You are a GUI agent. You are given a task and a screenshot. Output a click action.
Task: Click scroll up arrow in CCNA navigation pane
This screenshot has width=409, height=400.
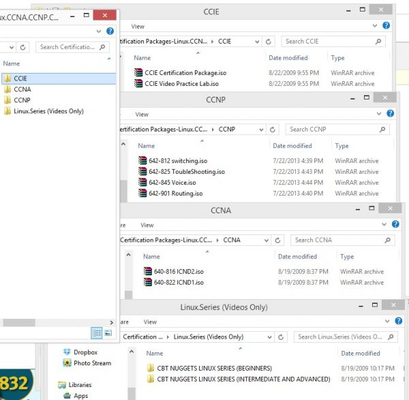[128, 255]
